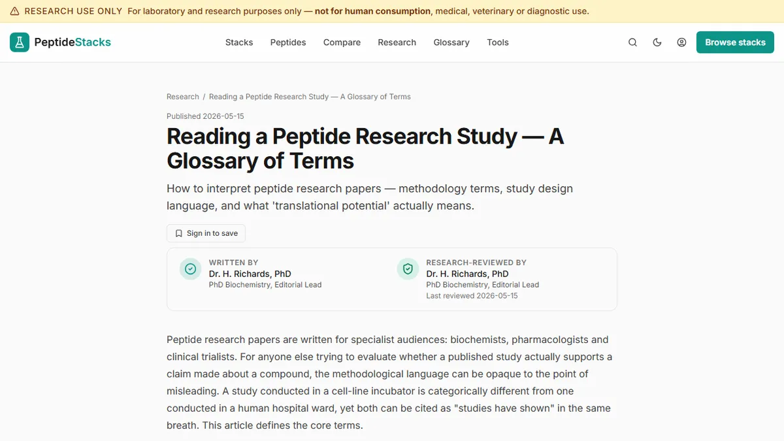Click the checkmark badge next to Written By
The width and height of the screenshot is (784, 441).
coord(190,269)
